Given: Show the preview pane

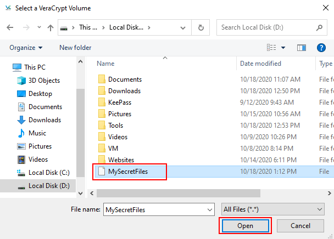Looking at the screenshot, I should tap(302, 48).
